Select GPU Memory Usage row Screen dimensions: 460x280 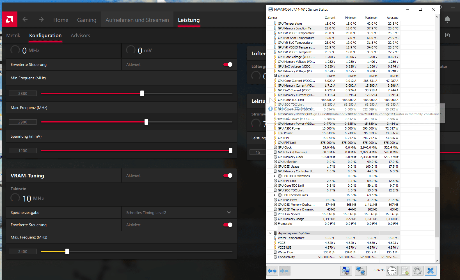(333, 219)
